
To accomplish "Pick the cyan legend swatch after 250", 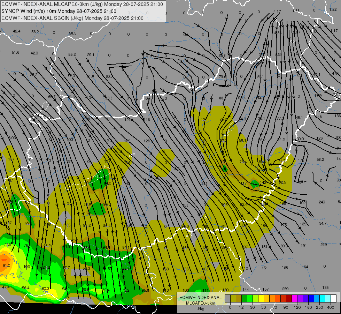I will point(322,298).
